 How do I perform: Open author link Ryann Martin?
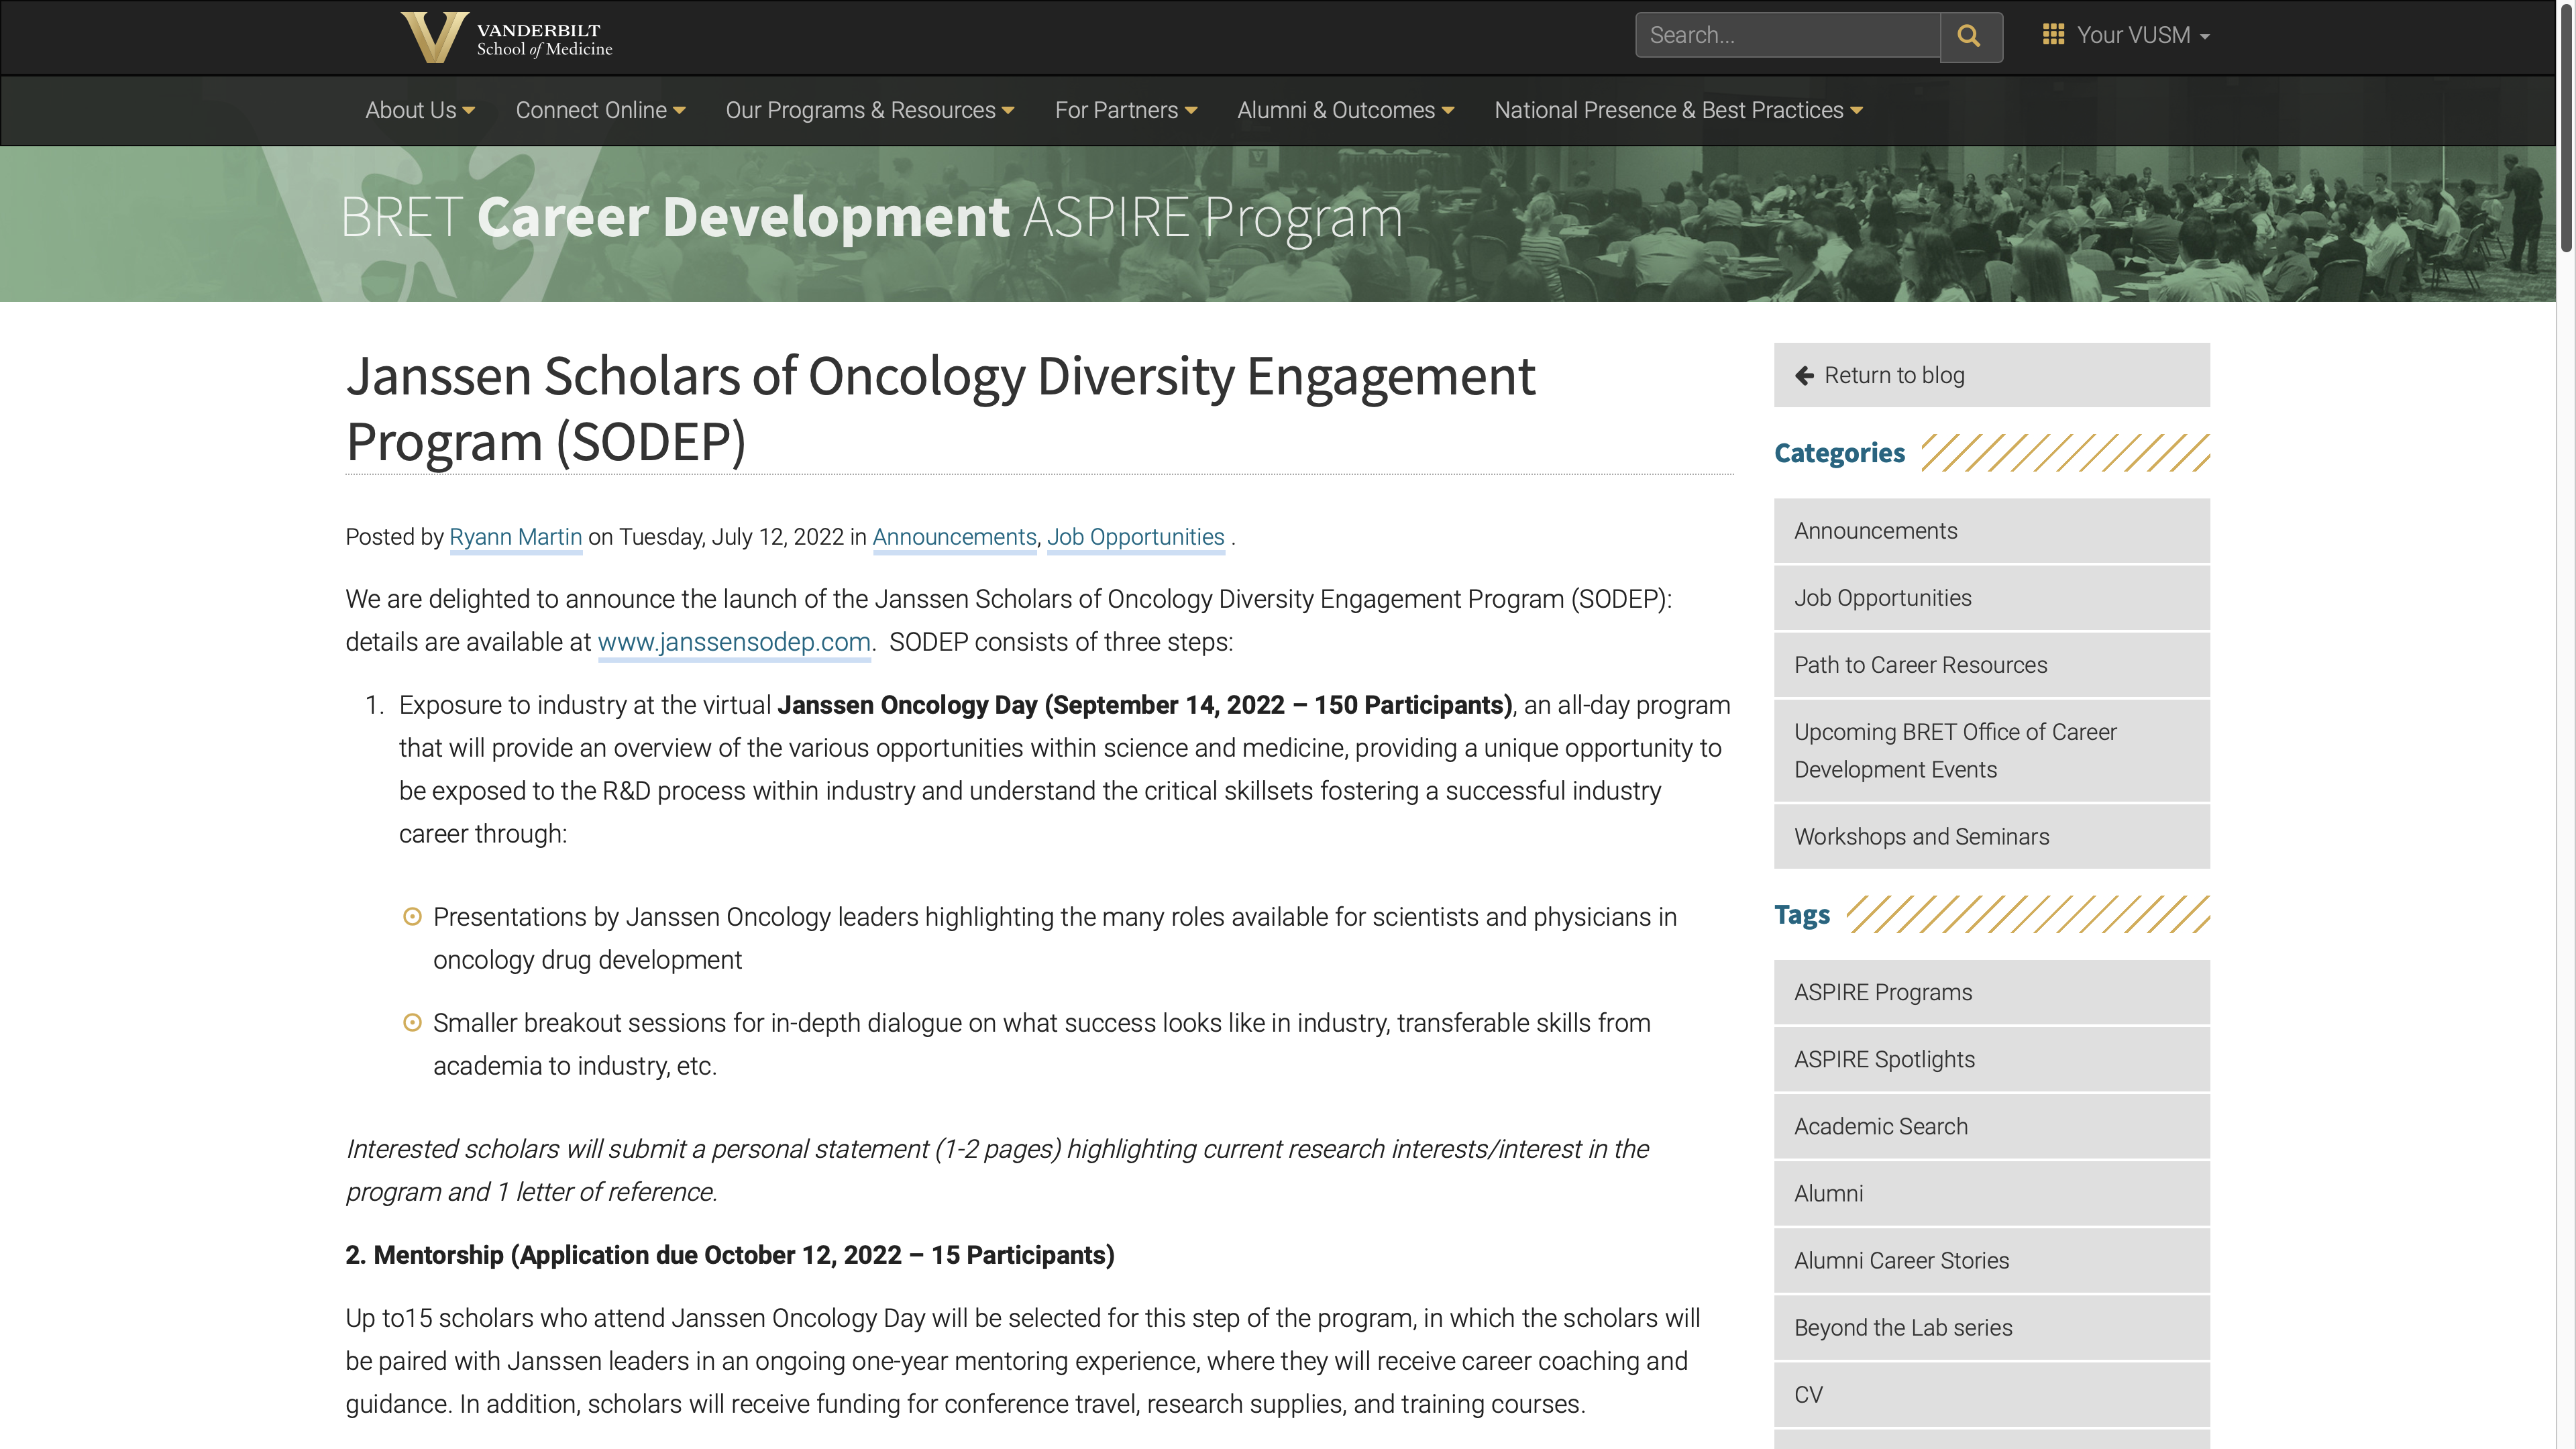(516, 537)
